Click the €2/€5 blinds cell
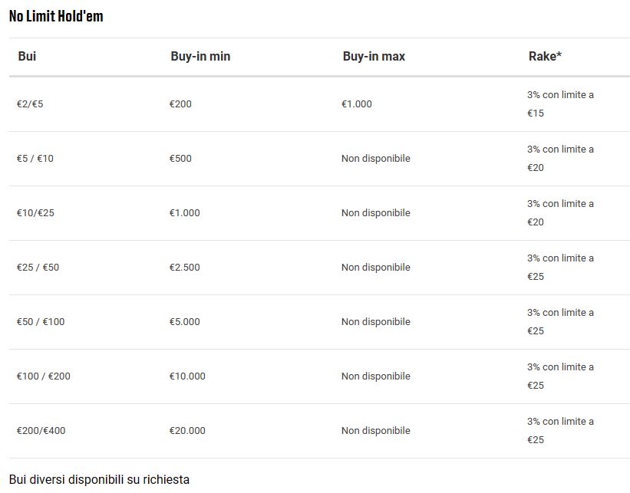 pyautogui.click(x=30, y=104)
